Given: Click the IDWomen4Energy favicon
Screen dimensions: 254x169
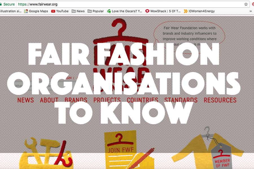Looking at the screenshot, I should (x=186, y=11).
